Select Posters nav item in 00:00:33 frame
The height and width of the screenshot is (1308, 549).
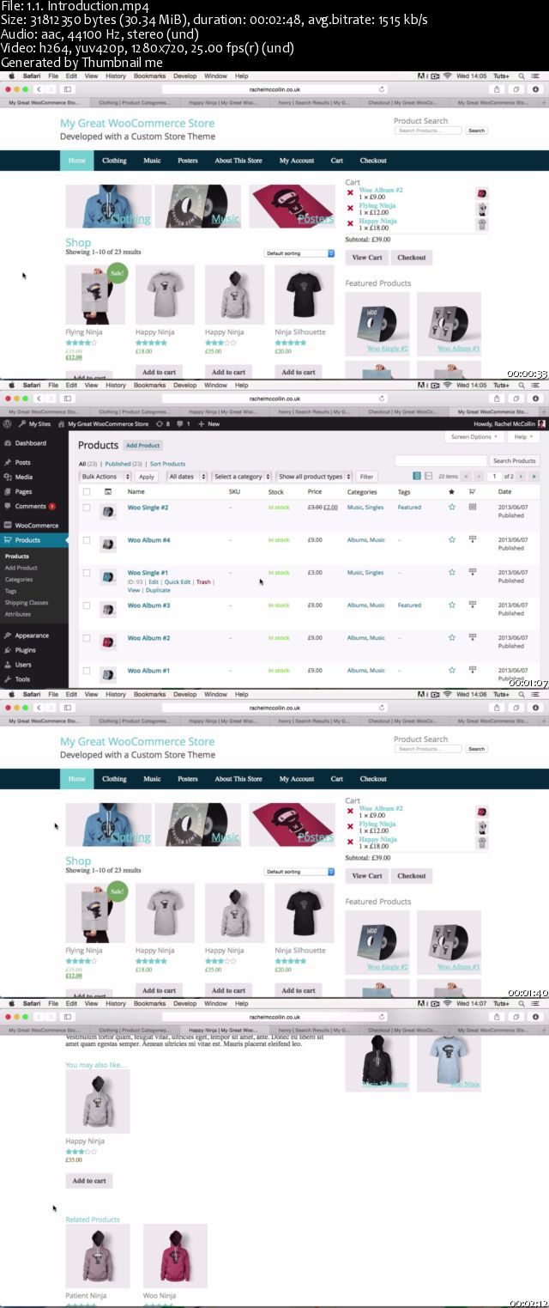(x=187, y=161)
